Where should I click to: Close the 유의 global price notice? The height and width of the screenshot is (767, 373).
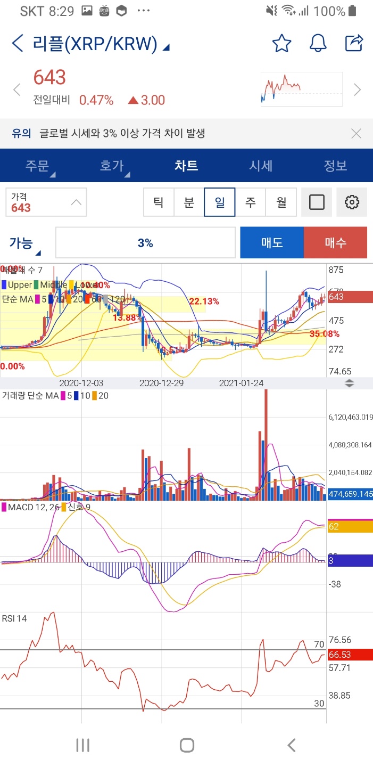[x=357, y=134]
